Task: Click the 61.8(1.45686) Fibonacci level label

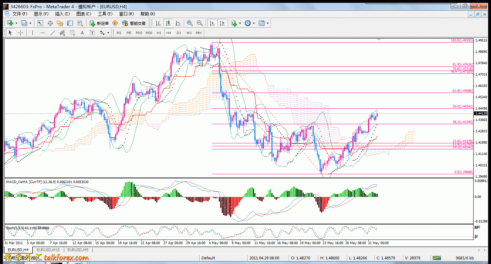Action: 463,91
